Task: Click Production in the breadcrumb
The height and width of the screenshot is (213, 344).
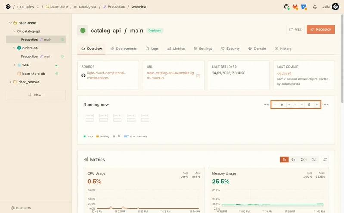Action: click(114, 7)
